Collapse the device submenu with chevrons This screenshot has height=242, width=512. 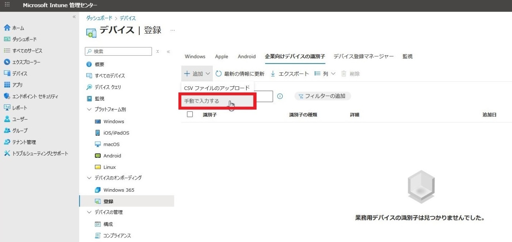[x=168, y=51]
